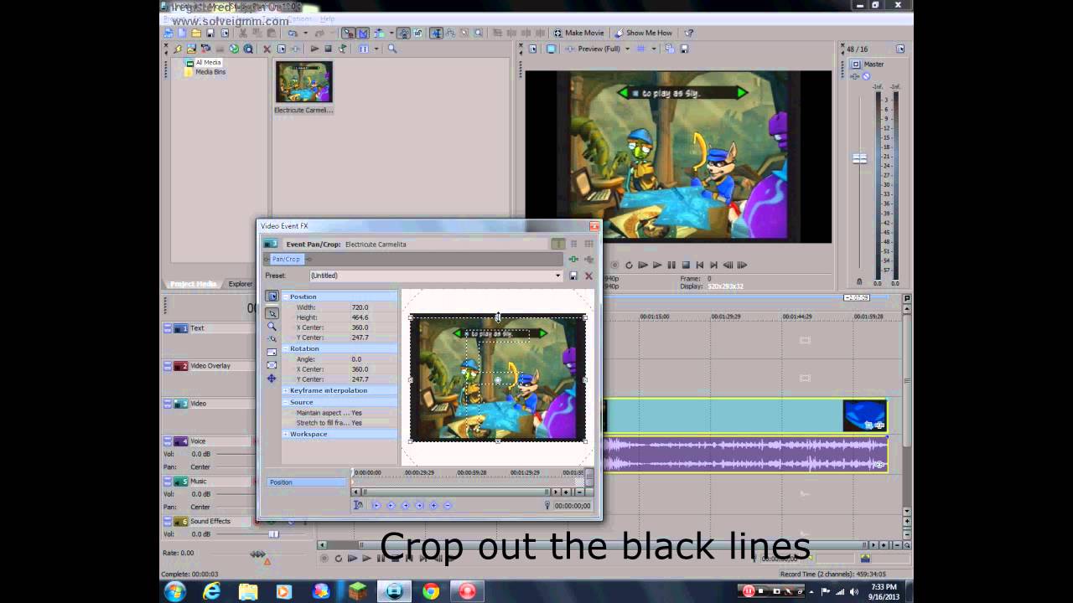Toggle Lock Aspect Ratio in Pan/Crop

[272, 353]
